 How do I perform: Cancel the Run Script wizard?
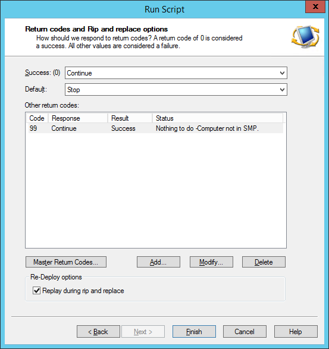click(245, 332)
